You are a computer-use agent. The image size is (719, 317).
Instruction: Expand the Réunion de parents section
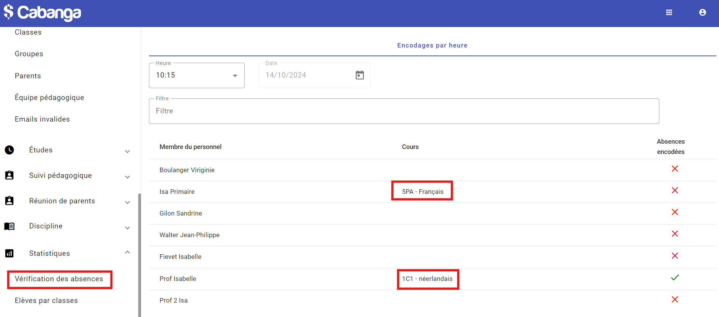tap(128, 202)
